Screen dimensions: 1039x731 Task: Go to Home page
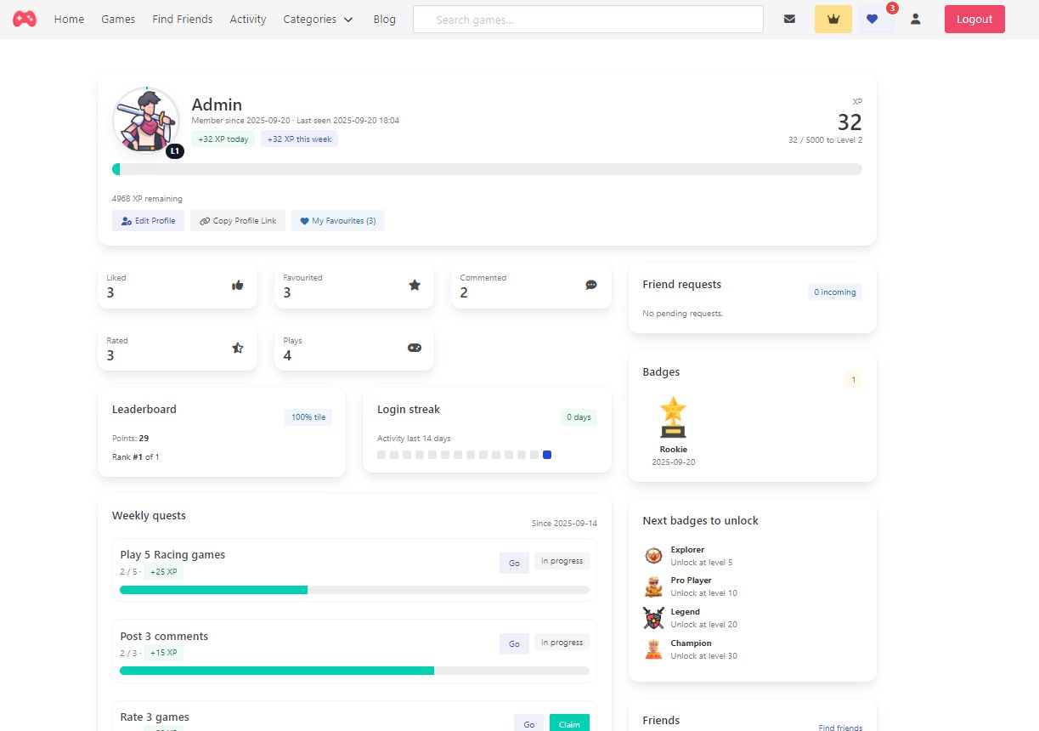point(69,19)
